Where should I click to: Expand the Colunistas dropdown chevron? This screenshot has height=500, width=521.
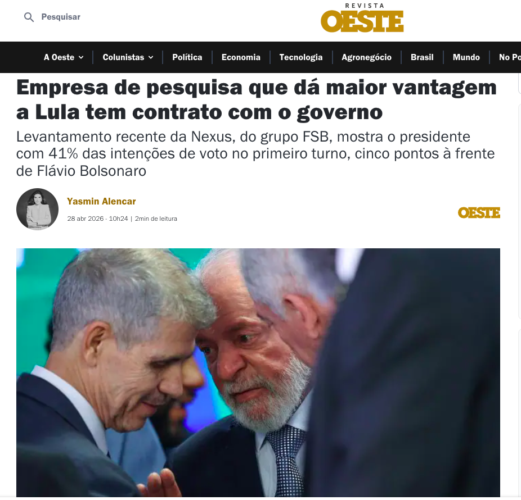point(151,57)
